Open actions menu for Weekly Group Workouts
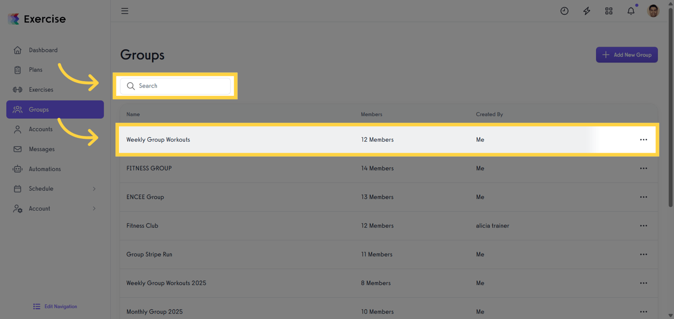This screenshot has width=674, height=319. coord(643,139)
